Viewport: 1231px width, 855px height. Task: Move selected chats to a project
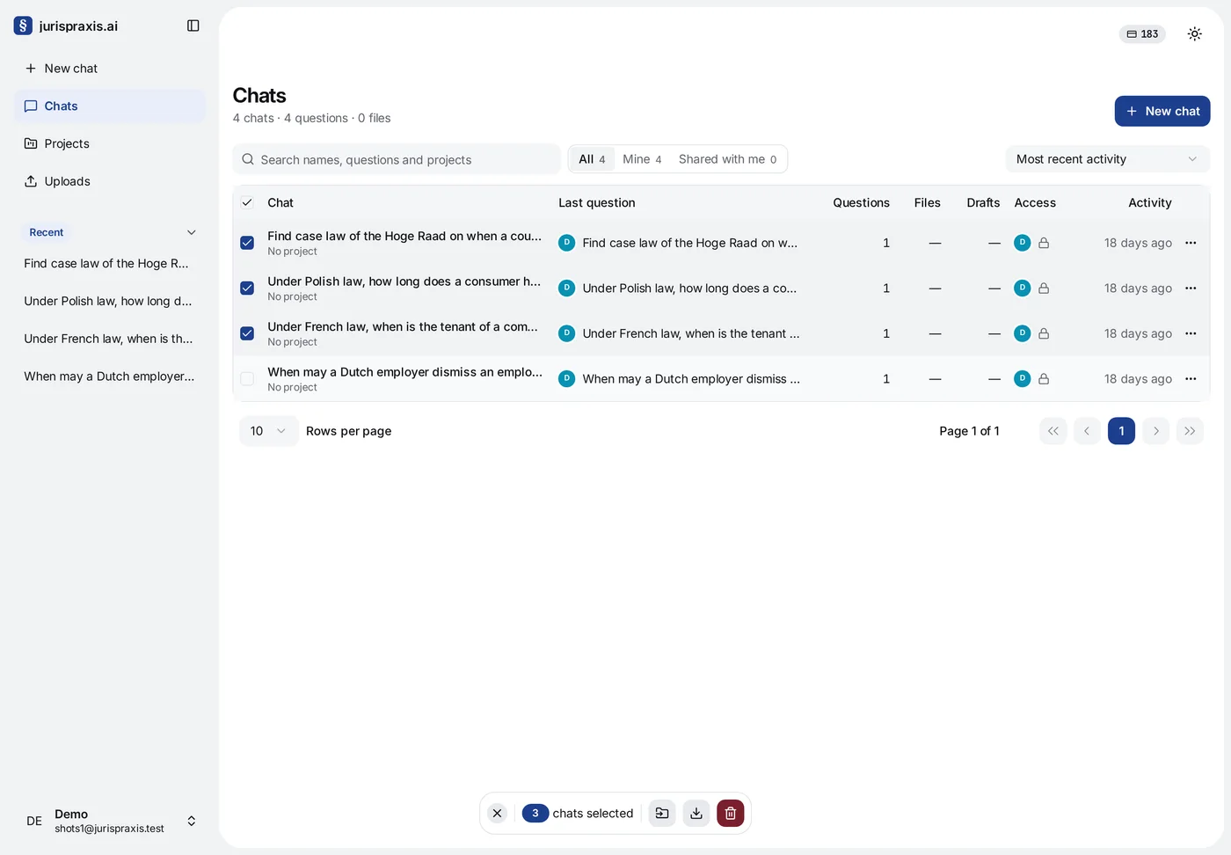662,814
